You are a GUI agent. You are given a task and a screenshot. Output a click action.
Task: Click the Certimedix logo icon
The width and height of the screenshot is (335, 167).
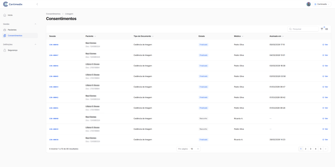[x=5, y=4]
